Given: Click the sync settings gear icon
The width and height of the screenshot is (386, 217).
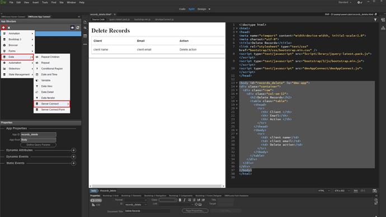Looking at the screenshot, I should point(359,2).
